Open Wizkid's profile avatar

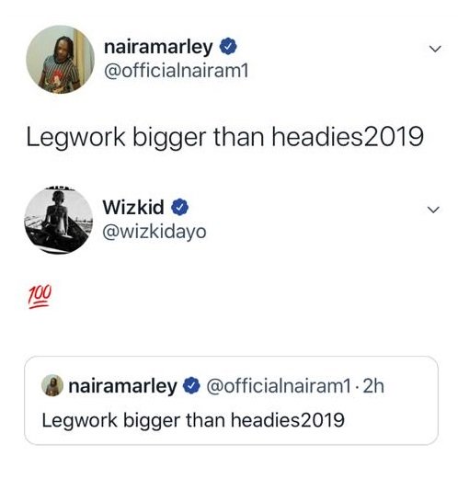[x=59, y=221]
